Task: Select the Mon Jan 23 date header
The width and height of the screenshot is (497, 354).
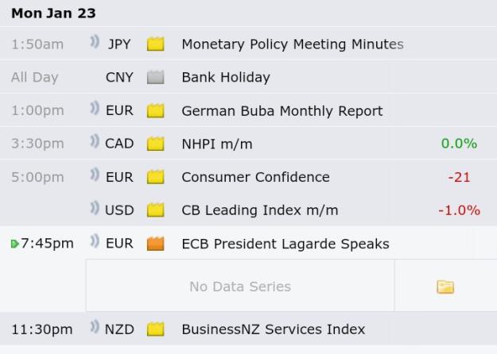Action: [x=53, y=13]
